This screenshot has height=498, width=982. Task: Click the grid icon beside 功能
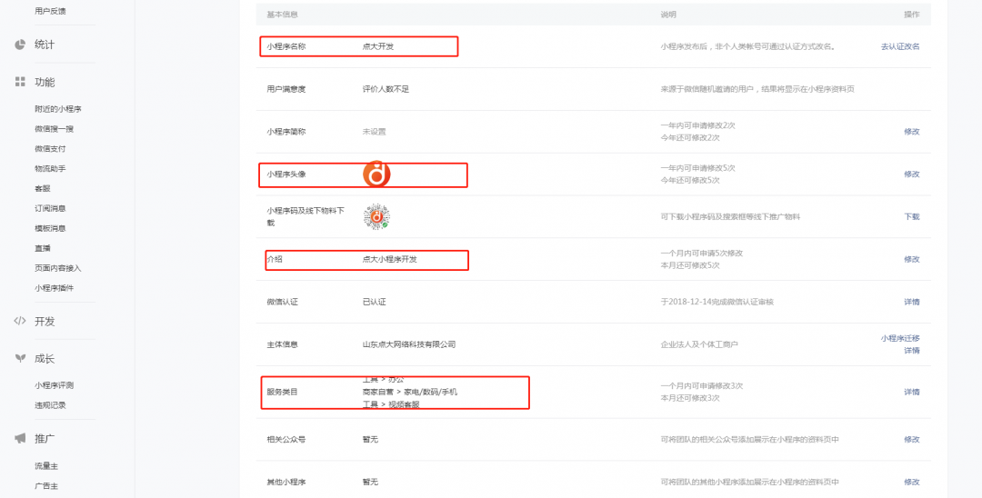[x=20, y=82]
